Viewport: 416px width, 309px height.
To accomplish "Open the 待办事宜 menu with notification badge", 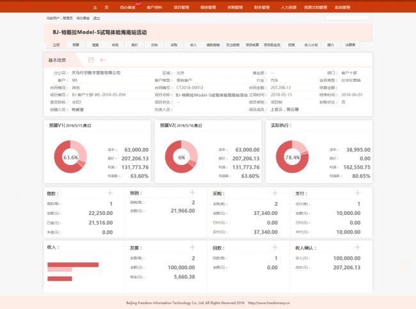I will point(127,7).
